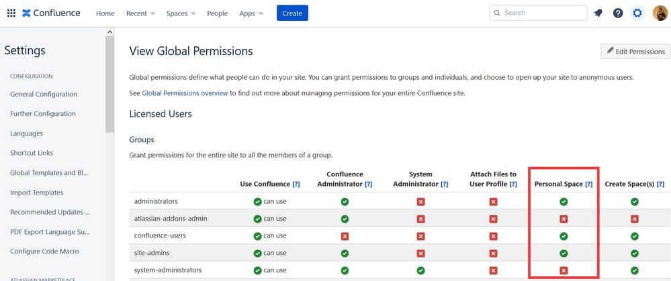Click help icon beside Create Space(s)

[x=660, y=184]
